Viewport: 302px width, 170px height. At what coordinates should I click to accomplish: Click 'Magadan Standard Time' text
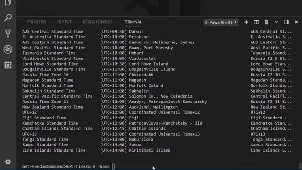point(48,80)
